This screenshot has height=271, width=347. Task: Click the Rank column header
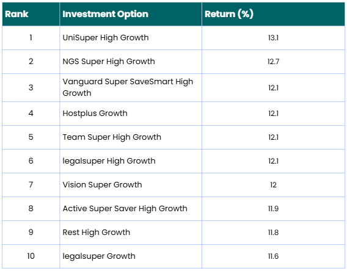16,14
